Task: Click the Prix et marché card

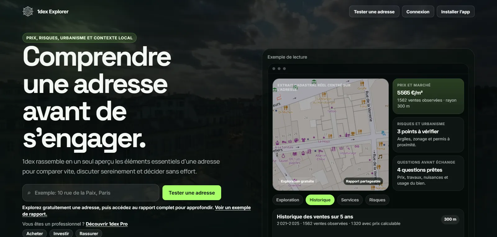Action: (x=428, y=96)
